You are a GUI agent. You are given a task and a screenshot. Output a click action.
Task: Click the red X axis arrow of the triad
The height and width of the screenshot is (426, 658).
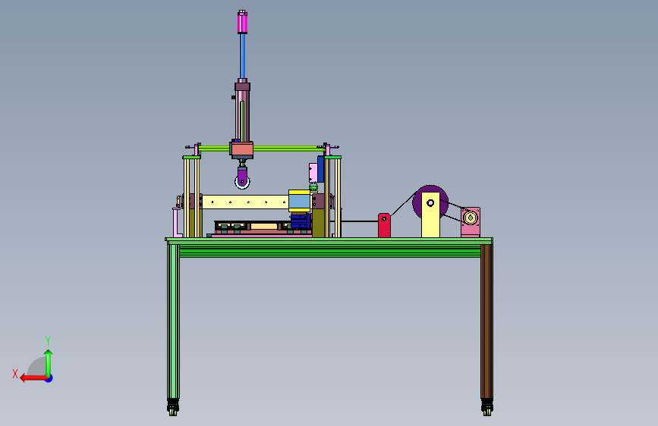pyautogui.click(x=33, y=378)
